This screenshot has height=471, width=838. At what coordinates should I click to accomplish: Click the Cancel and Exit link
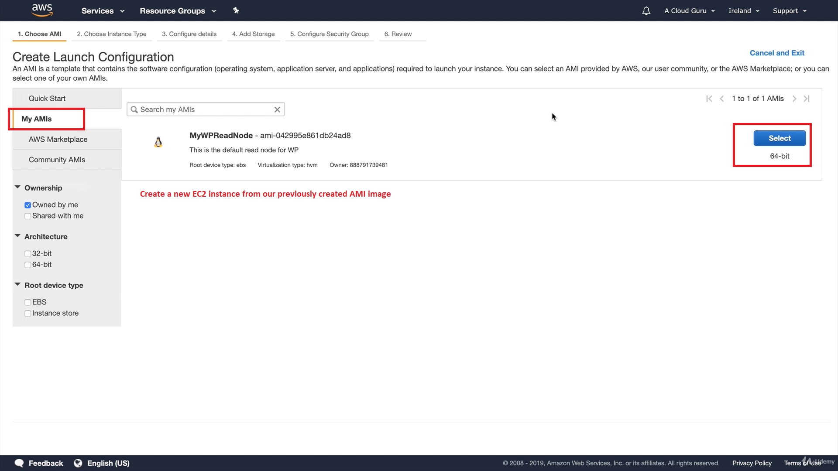click(x=777, y=53)
